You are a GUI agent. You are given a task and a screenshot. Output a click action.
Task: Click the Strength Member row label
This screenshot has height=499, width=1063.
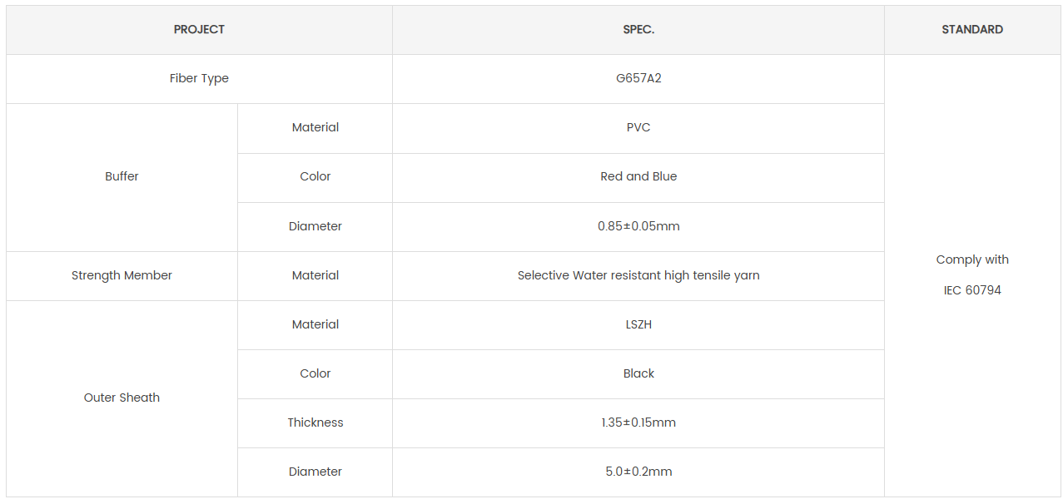(x=122, y=275)
